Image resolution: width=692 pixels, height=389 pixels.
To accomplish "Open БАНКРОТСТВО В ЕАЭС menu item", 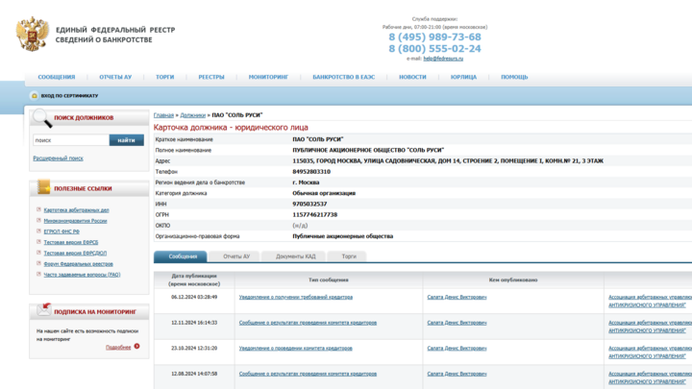I will click(344, 77).
